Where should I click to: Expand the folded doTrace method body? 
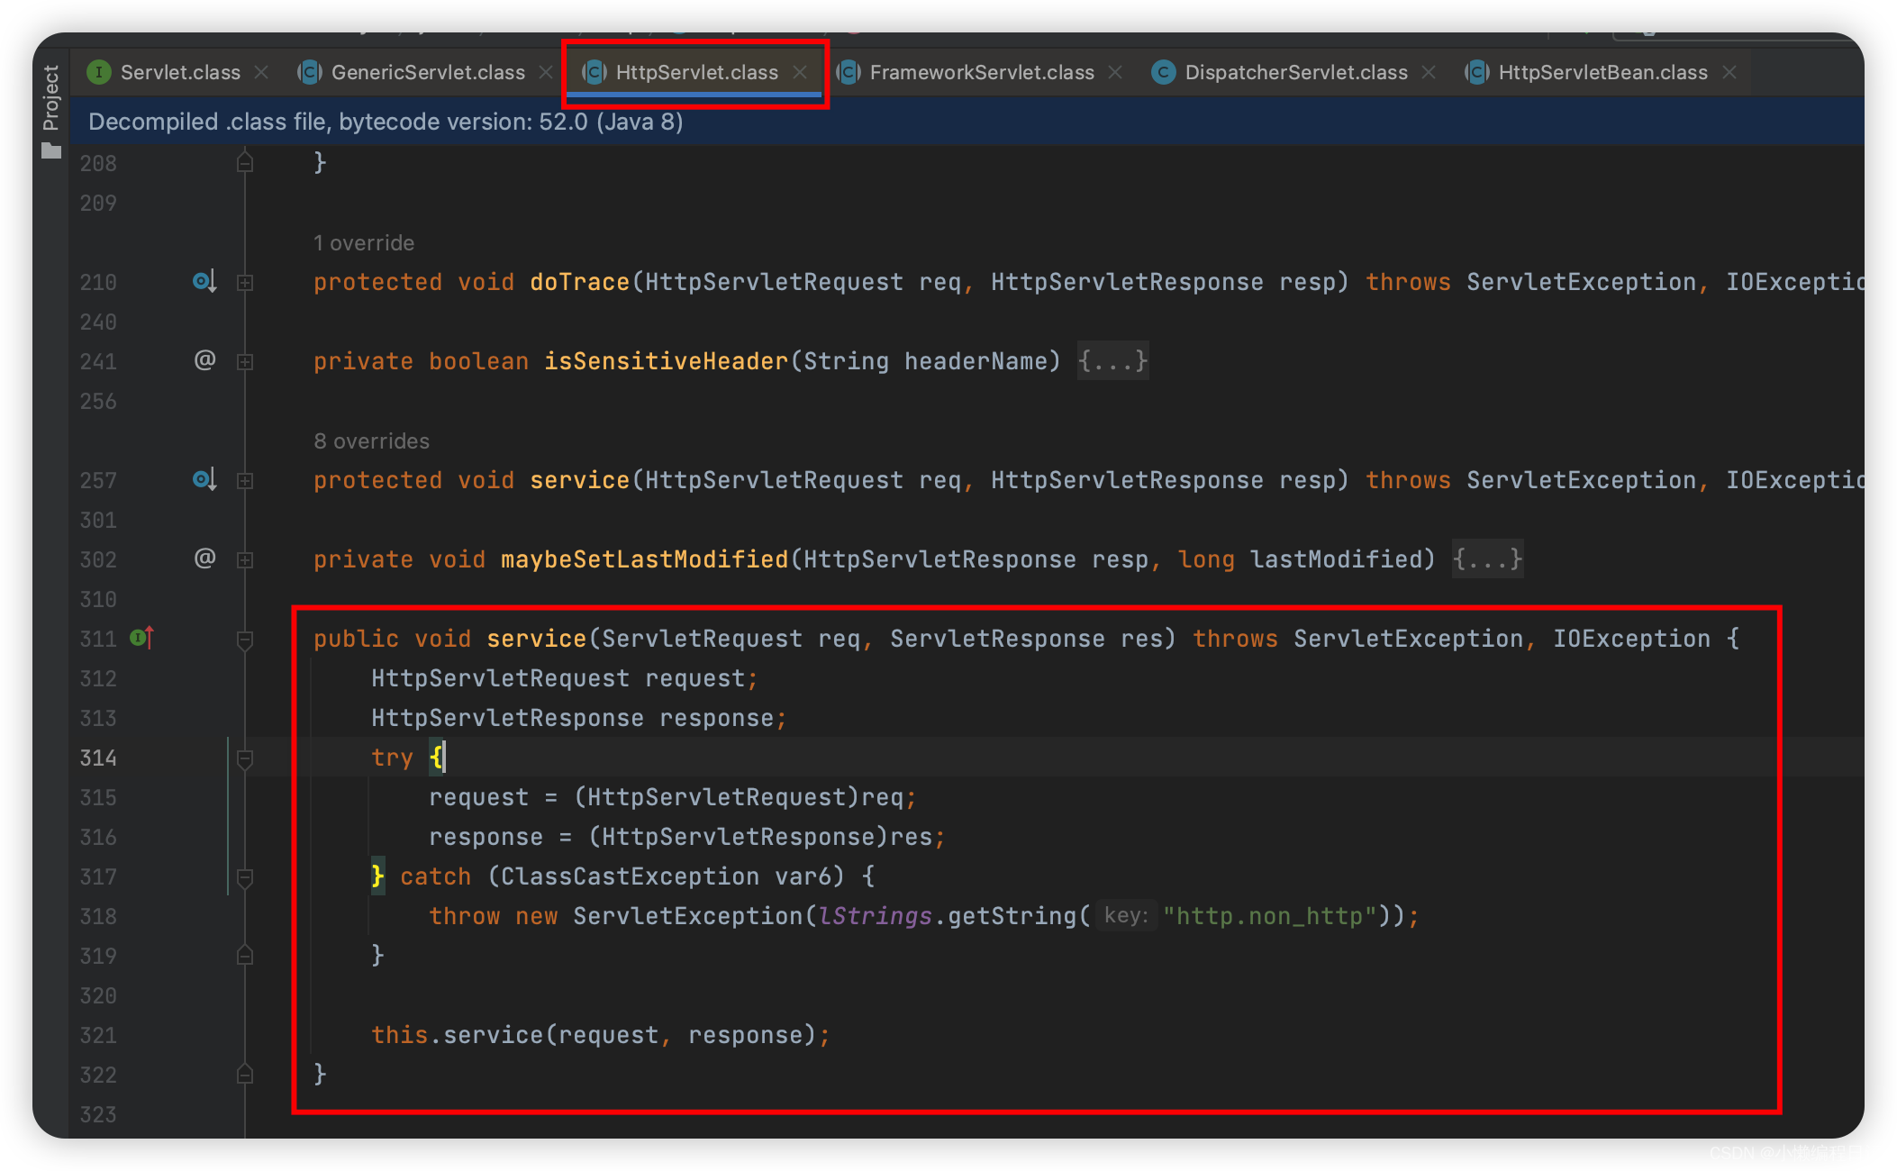click(244, 282)
